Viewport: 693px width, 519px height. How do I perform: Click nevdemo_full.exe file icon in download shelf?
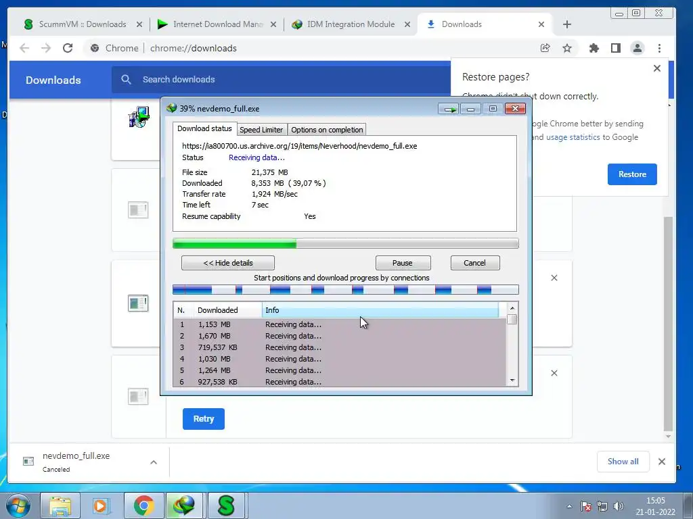pyautogui.click(x=28, y=461)
